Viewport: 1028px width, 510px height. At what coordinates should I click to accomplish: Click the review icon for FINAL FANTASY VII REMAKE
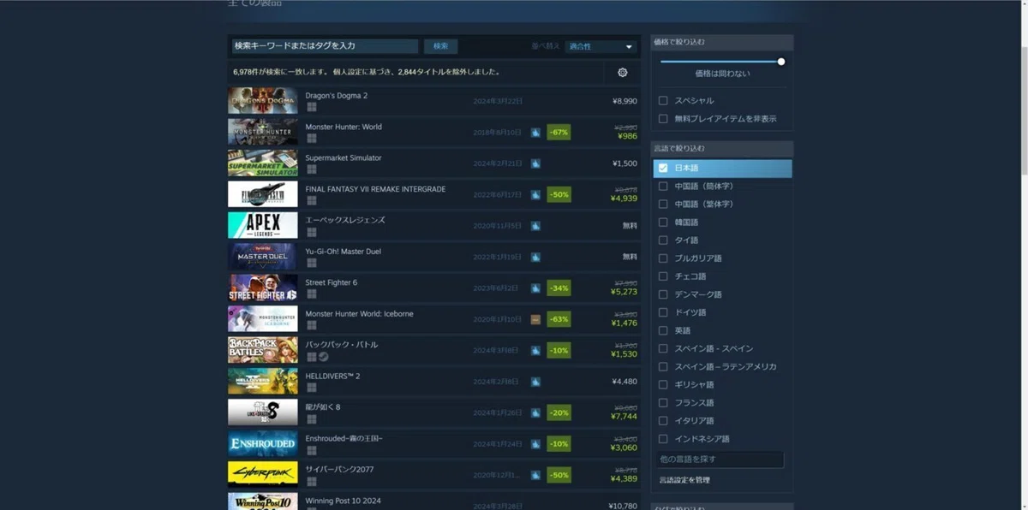pyautogui.click(x=535, y=194)
